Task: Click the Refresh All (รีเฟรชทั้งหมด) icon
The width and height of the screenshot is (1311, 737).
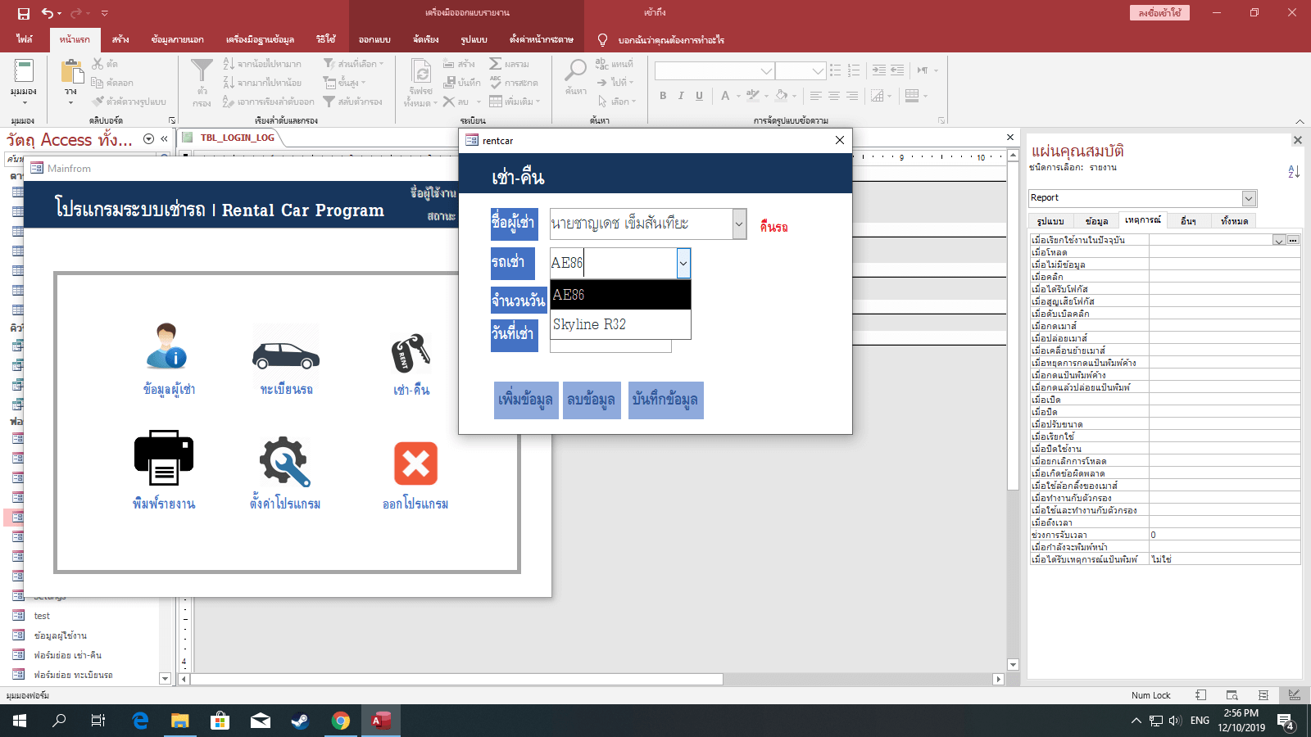Action: click(x=421, y=72)
